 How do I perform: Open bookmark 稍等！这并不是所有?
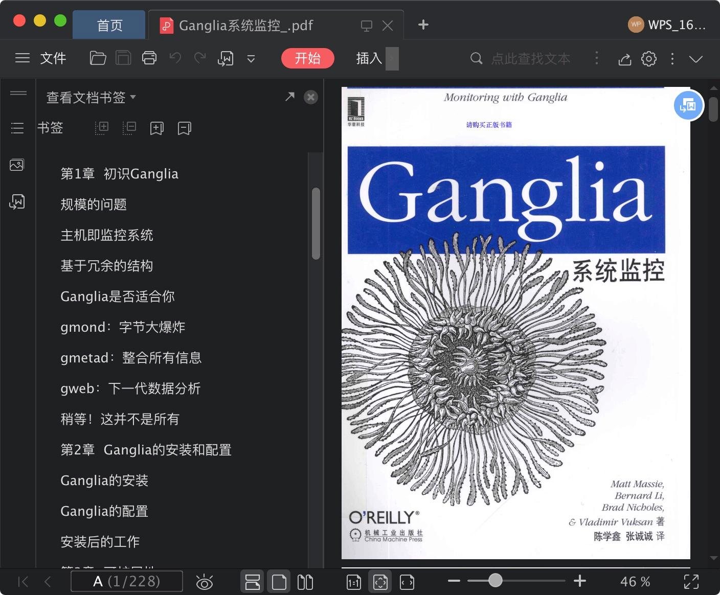tap(120, 419)
